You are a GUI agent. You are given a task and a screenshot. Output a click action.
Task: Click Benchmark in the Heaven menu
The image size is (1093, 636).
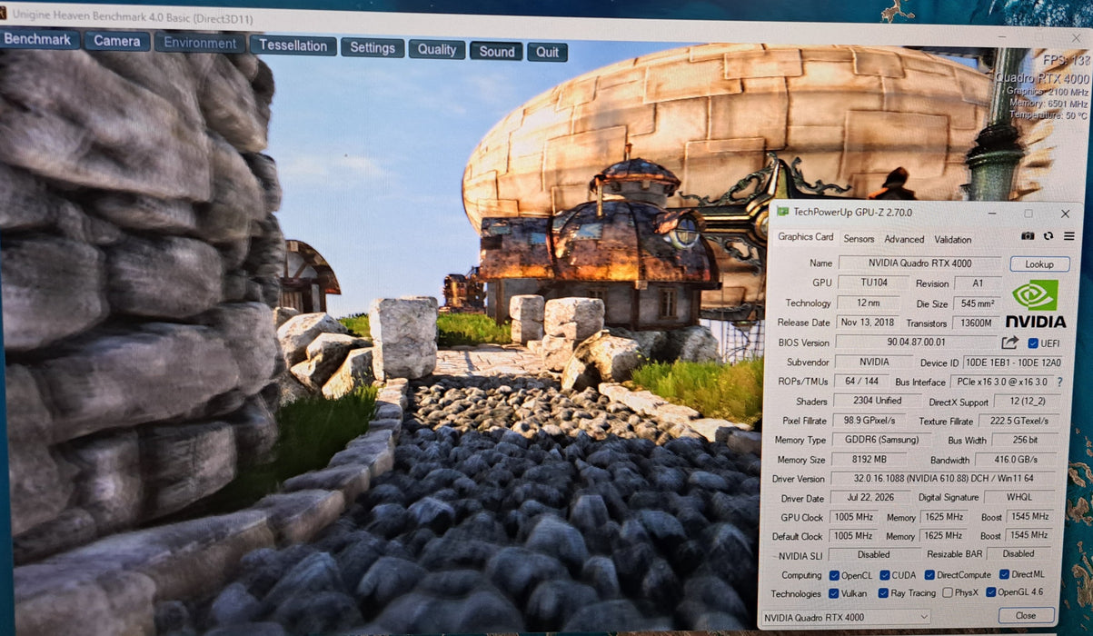pyautogui.click(x=38, y=39)
